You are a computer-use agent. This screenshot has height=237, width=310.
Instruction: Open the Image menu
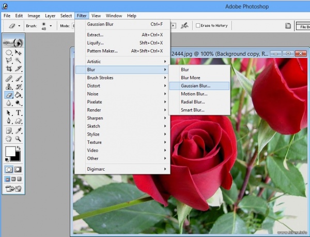[34, 16]
